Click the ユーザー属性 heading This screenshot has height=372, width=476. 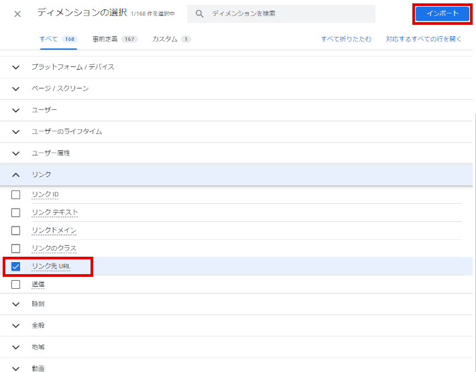(51, 153)
